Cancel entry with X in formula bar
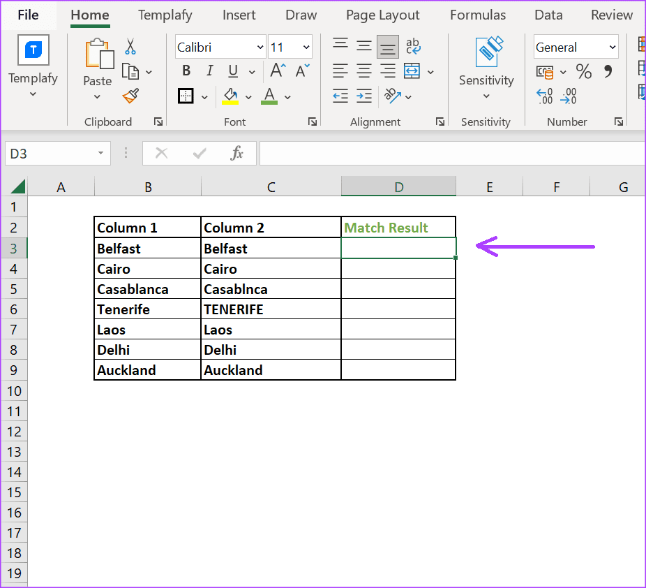The width and height of the screenshot is (646, 588). [162, 154]
